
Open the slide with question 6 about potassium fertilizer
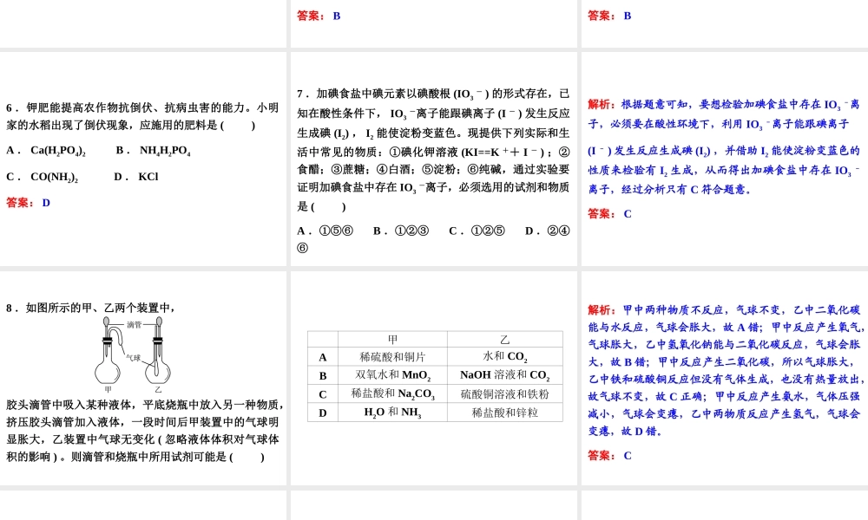point(143,159)
